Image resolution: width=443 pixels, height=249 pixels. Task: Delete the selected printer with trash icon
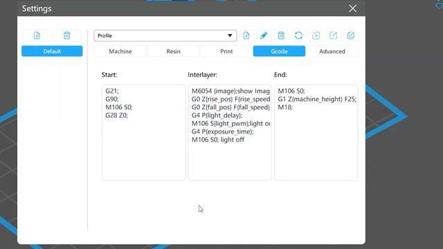click(67, 35)
